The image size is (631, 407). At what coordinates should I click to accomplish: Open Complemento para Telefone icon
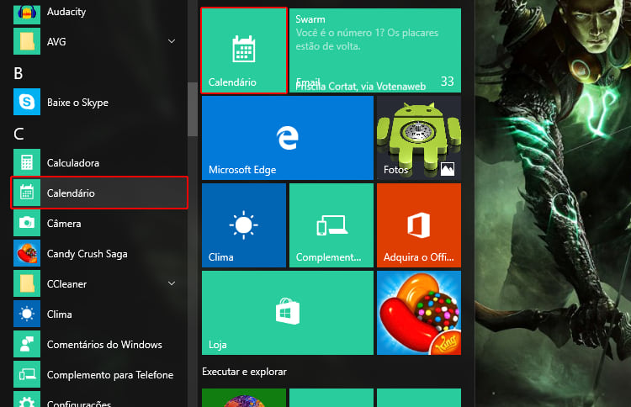[27, 374]
